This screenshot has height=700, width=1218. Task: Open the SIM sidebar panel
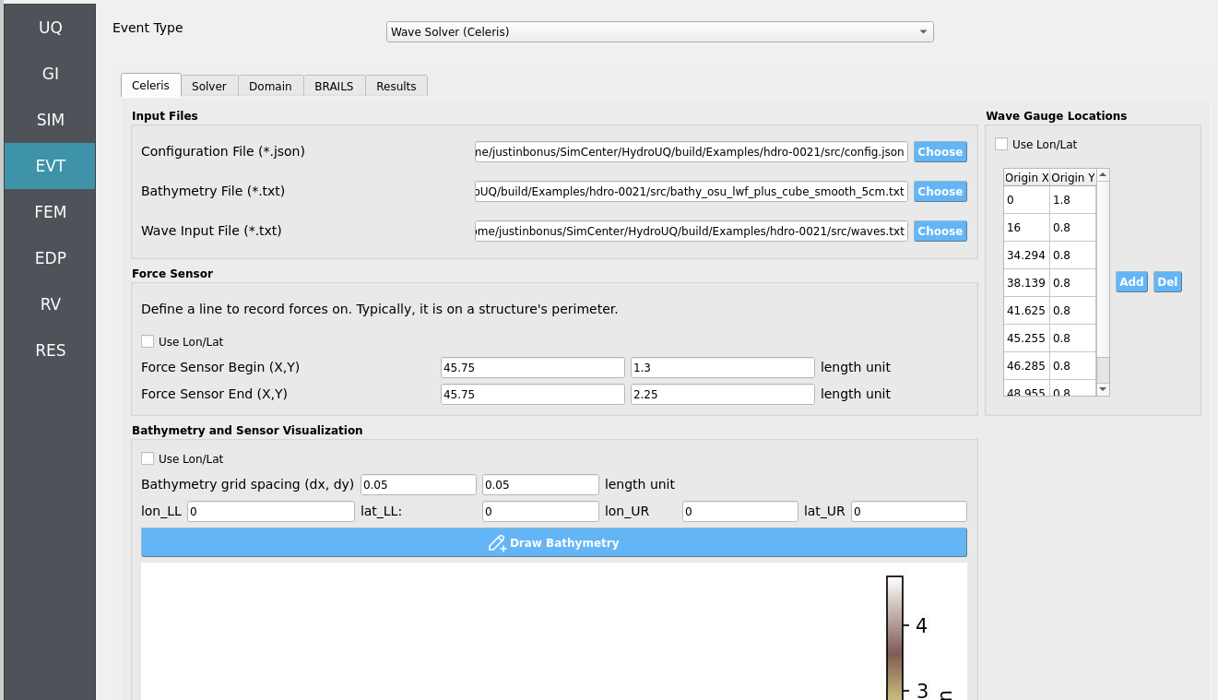(50, 120)
